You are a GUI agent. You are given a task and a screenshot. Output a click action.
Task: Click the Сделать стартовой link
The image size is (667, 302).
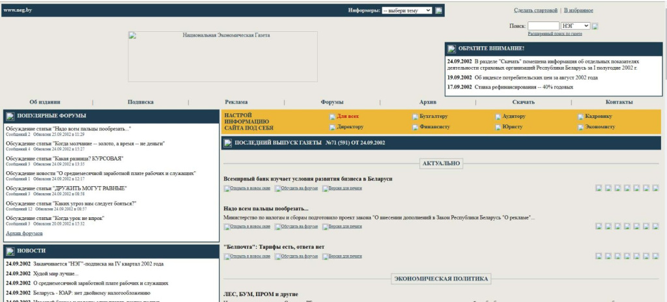click(535, 10)
